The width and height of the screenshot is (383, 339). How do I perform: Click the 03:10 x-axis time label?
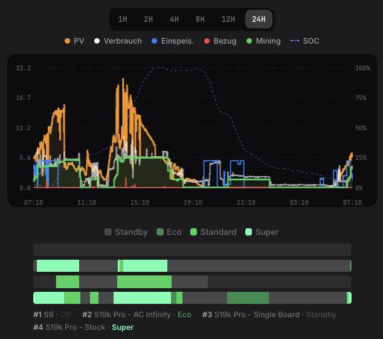[299, 202]
